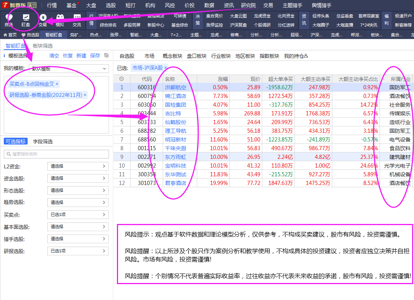
Task: Switch to the 板块筛选 sub-tab
Action: coord(43,46)
